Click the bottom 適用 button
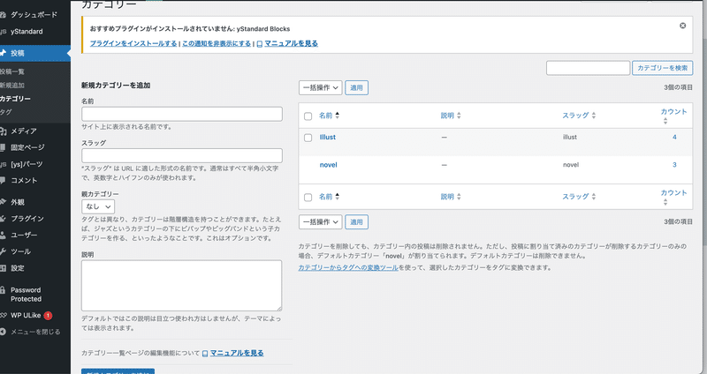 click(357, 222)
